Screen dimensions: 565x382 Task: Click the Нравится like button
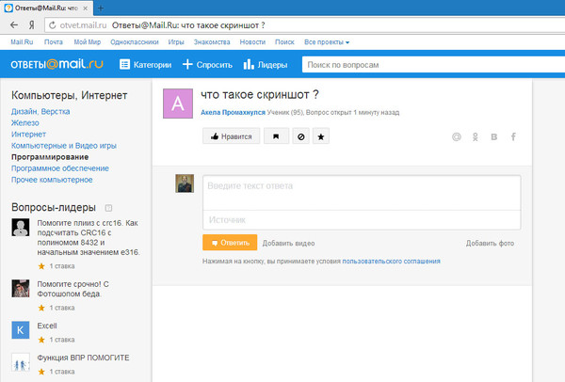point(231,136)
